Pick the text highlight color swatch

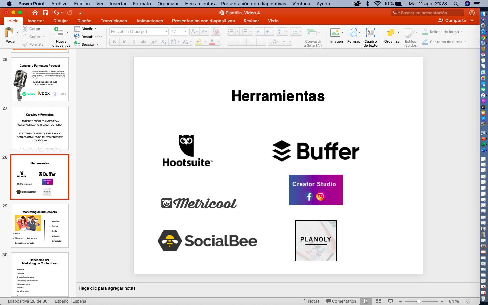199,42
